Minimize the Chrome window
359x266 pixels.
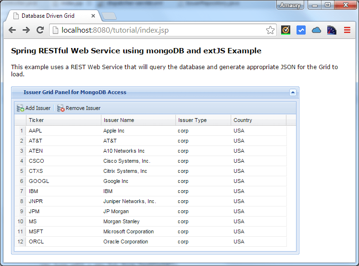click(315, 5)
